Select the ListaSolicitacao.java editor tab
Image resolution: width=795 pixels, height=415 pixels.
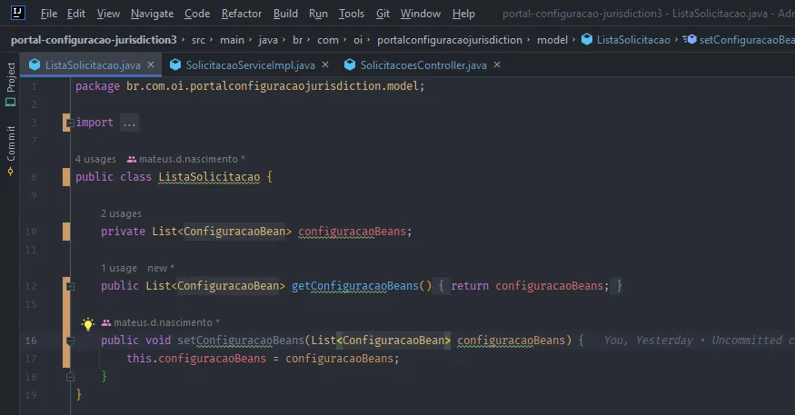pos(93,64)
